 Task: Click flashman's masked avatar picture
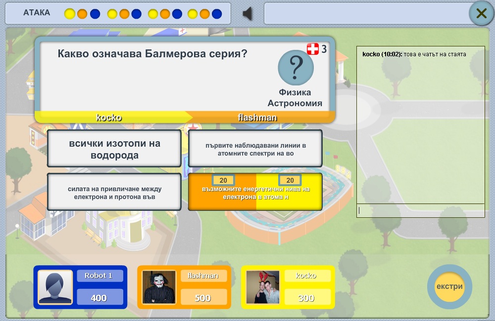[159, 287]
